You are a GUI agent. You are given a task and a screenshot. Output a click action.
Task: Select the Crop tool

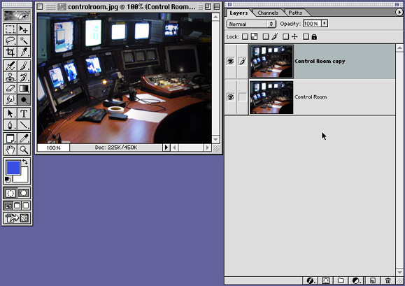point(10,52)
